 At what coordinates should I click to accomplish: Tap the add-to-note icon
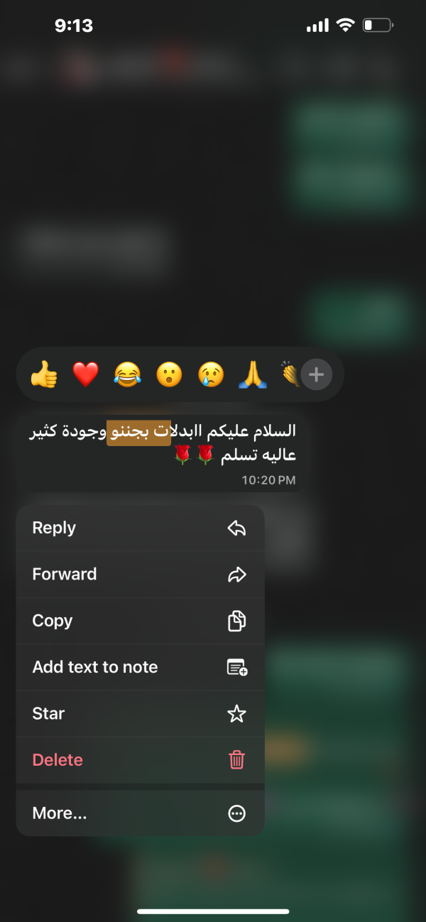[236, 667]
